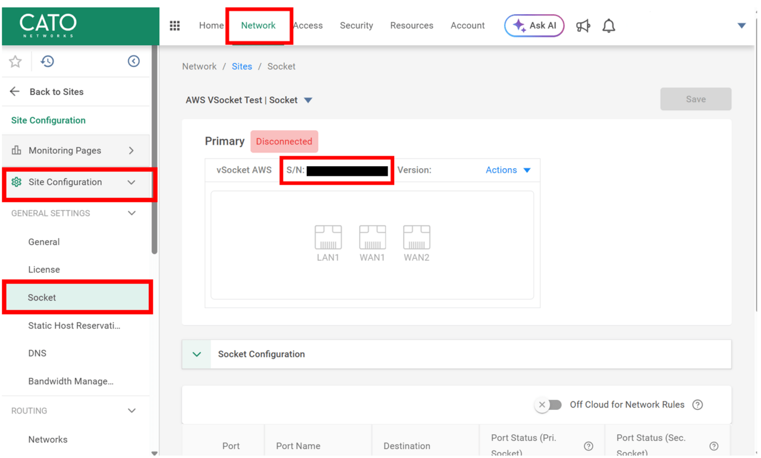Open the License settings page
Screen dimensions: 761x458
pyautogui.click(x=44, y=270)
